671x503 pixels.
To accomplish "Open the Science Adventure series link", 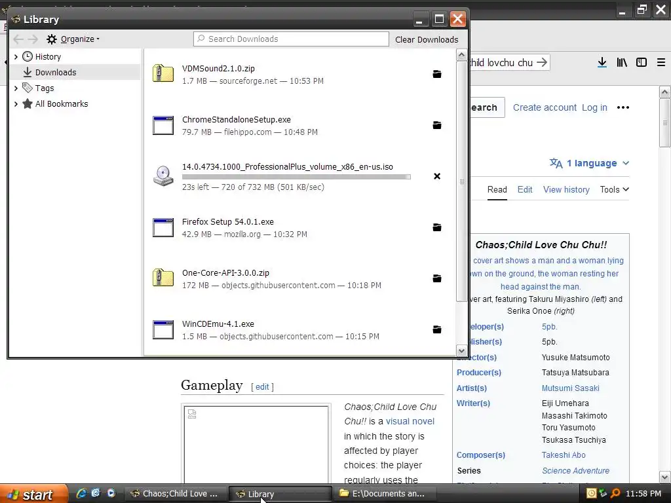I will [575, 470].
